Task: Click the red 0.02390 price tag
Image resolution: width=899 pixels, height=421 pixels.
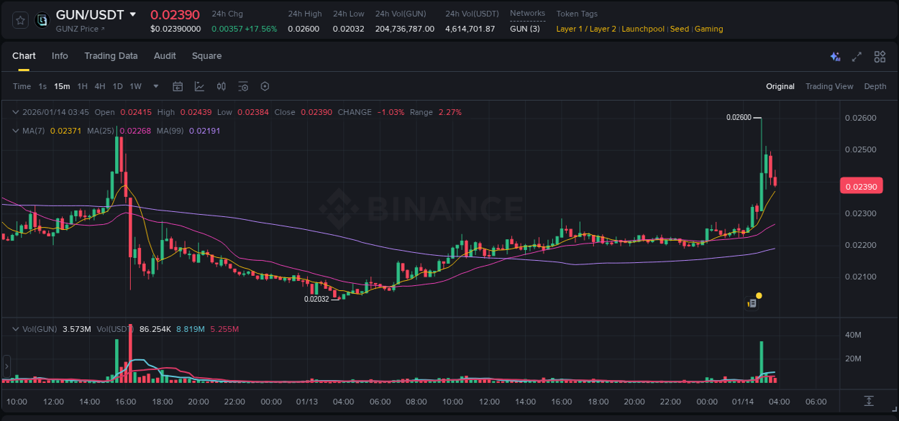Action: point(861,185)
